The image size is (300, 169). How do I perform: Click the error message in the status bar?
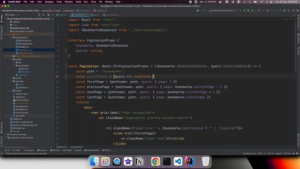(26, 154)
